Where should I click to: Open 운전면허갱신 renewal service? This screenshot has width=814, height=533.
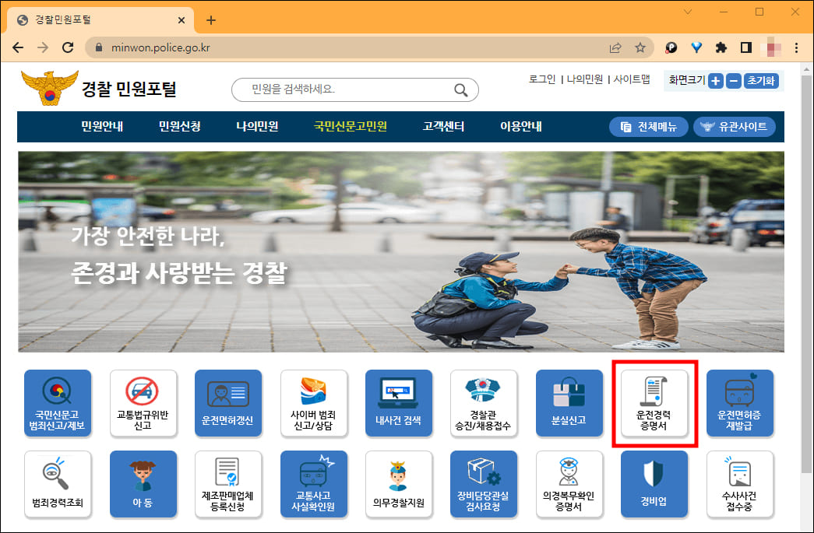tap(228, 403)
